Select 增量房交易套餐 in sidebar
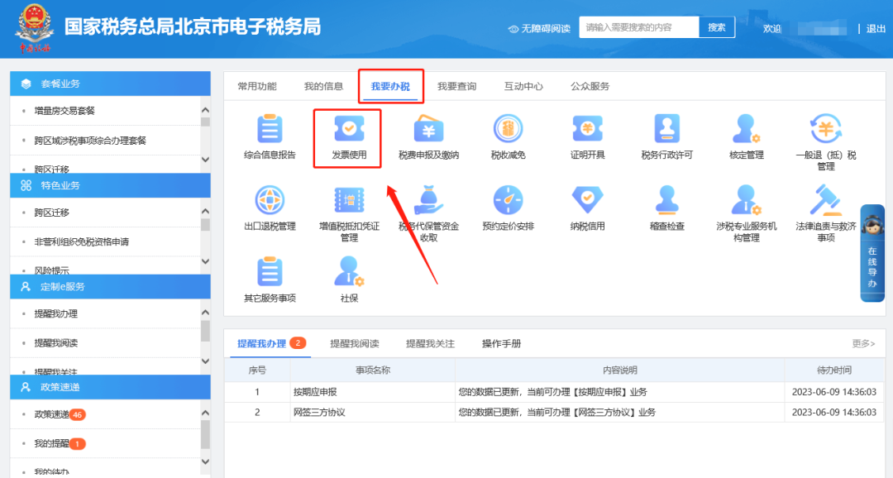Viewport: 893px width, 478px height. coord(64,110)
